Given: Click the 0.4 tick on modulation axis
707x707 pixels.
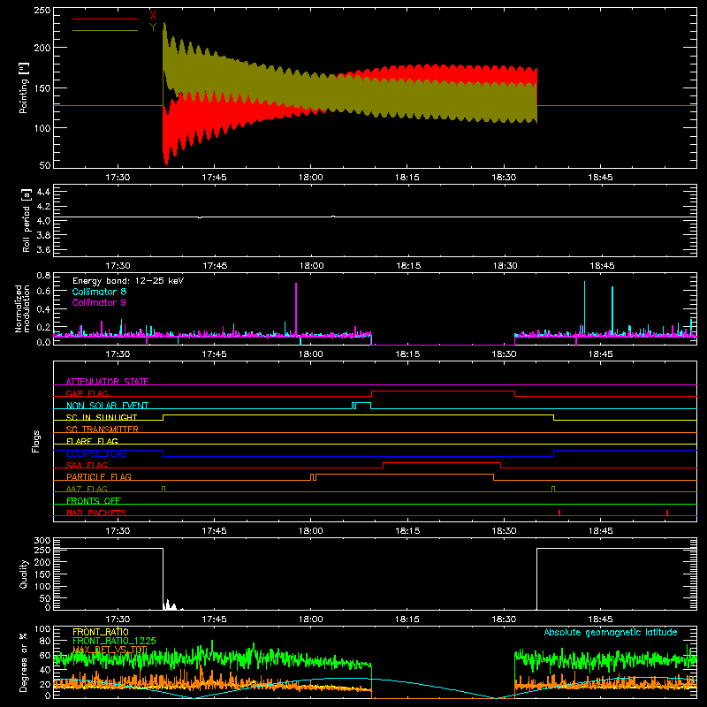Looking at the screenshot, I should tap(43, 308).
